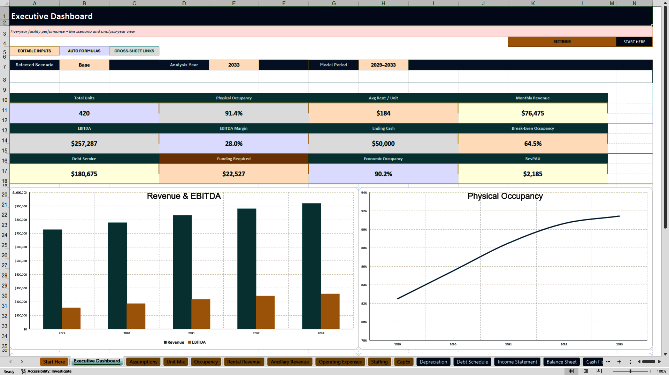Click the horizontal scrollbar right arrow
This screenshot has width=669, height=375.
pyautogui.click(x=660, y=362)
